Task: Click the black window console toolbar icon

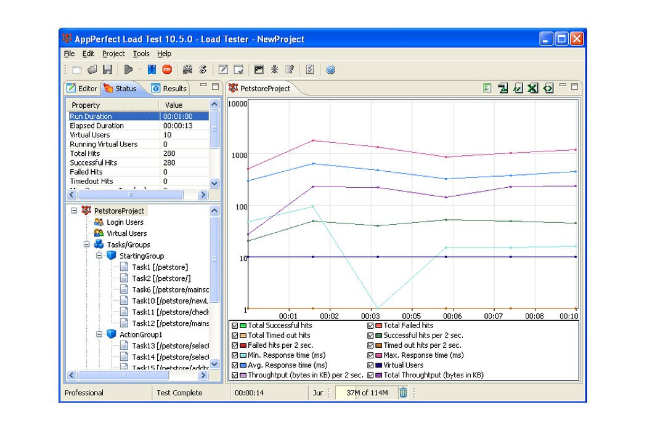Action: click(x=259, y=70)
